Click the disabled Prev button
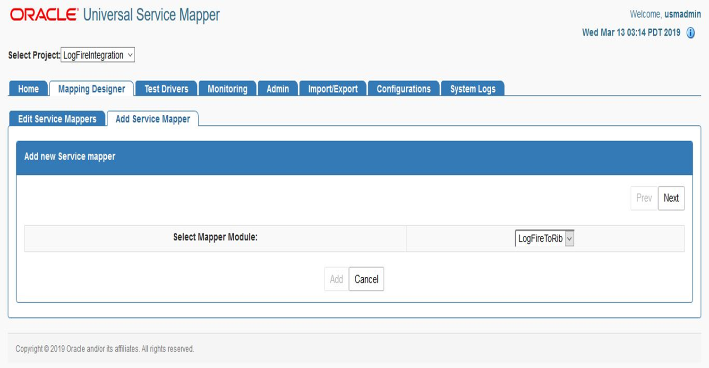709x368 pixels. [x=644, y=198]
